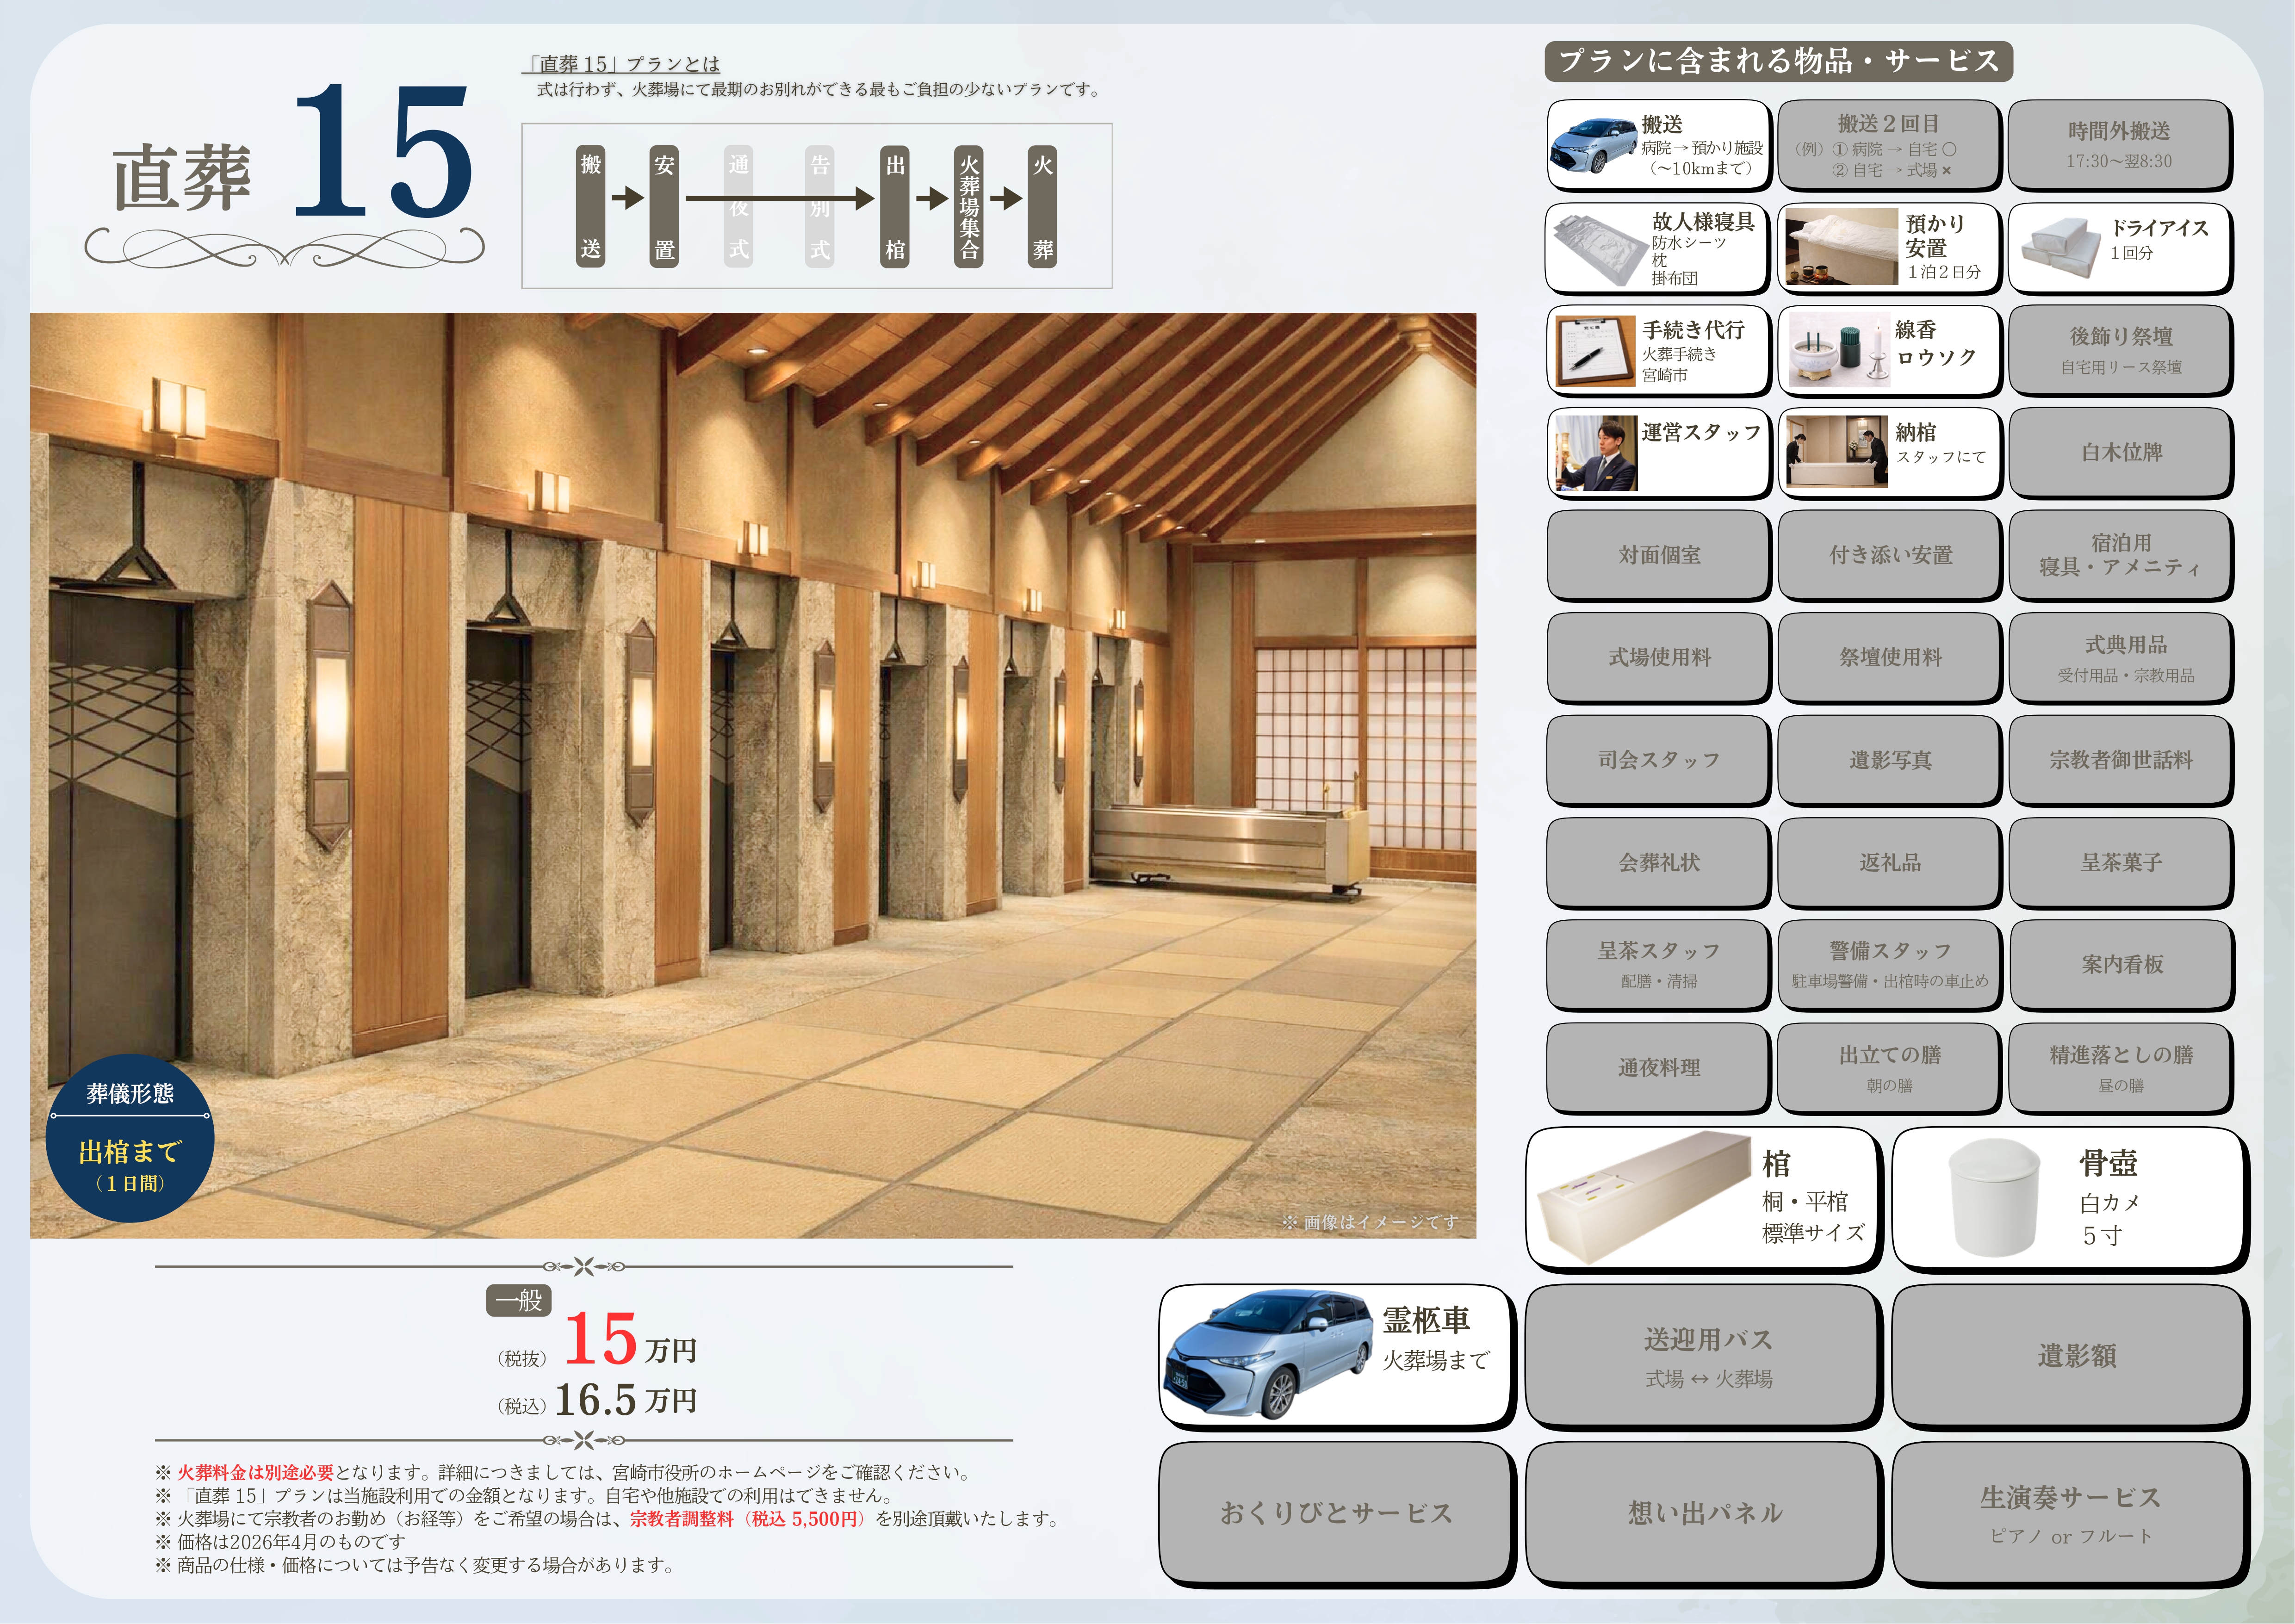Click the greyed-out 搬送2回目 tile
The width and height of the screenshot is (2295, 1624).
1889,145
